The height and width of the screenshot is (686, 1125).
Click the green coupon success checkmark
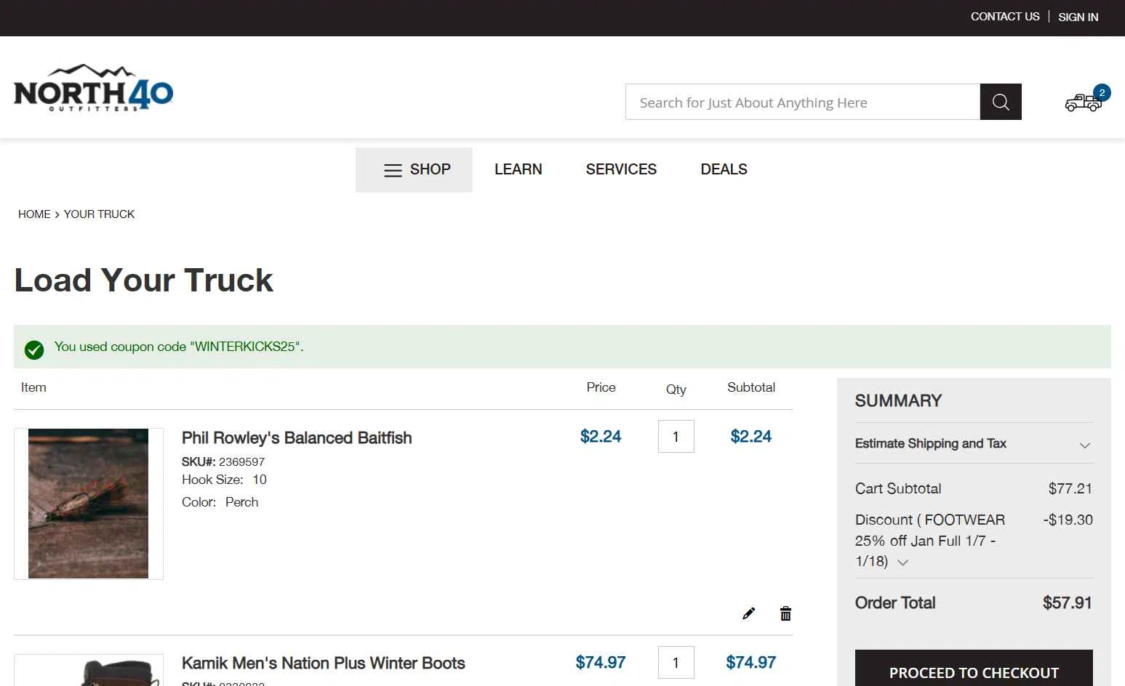click(34, 350)
